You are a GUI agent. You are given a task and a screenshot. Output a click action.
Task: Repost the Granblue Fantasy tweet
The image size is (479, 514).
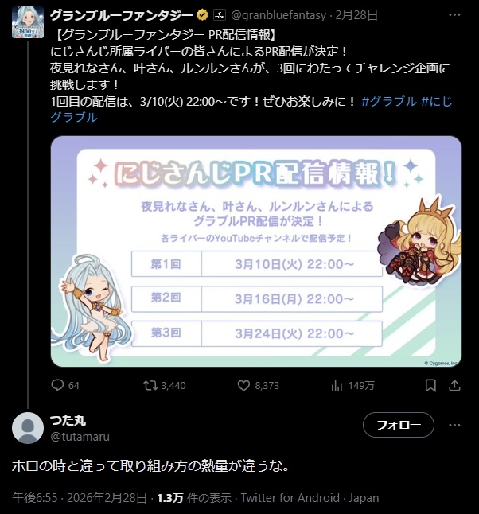point(150,385)
